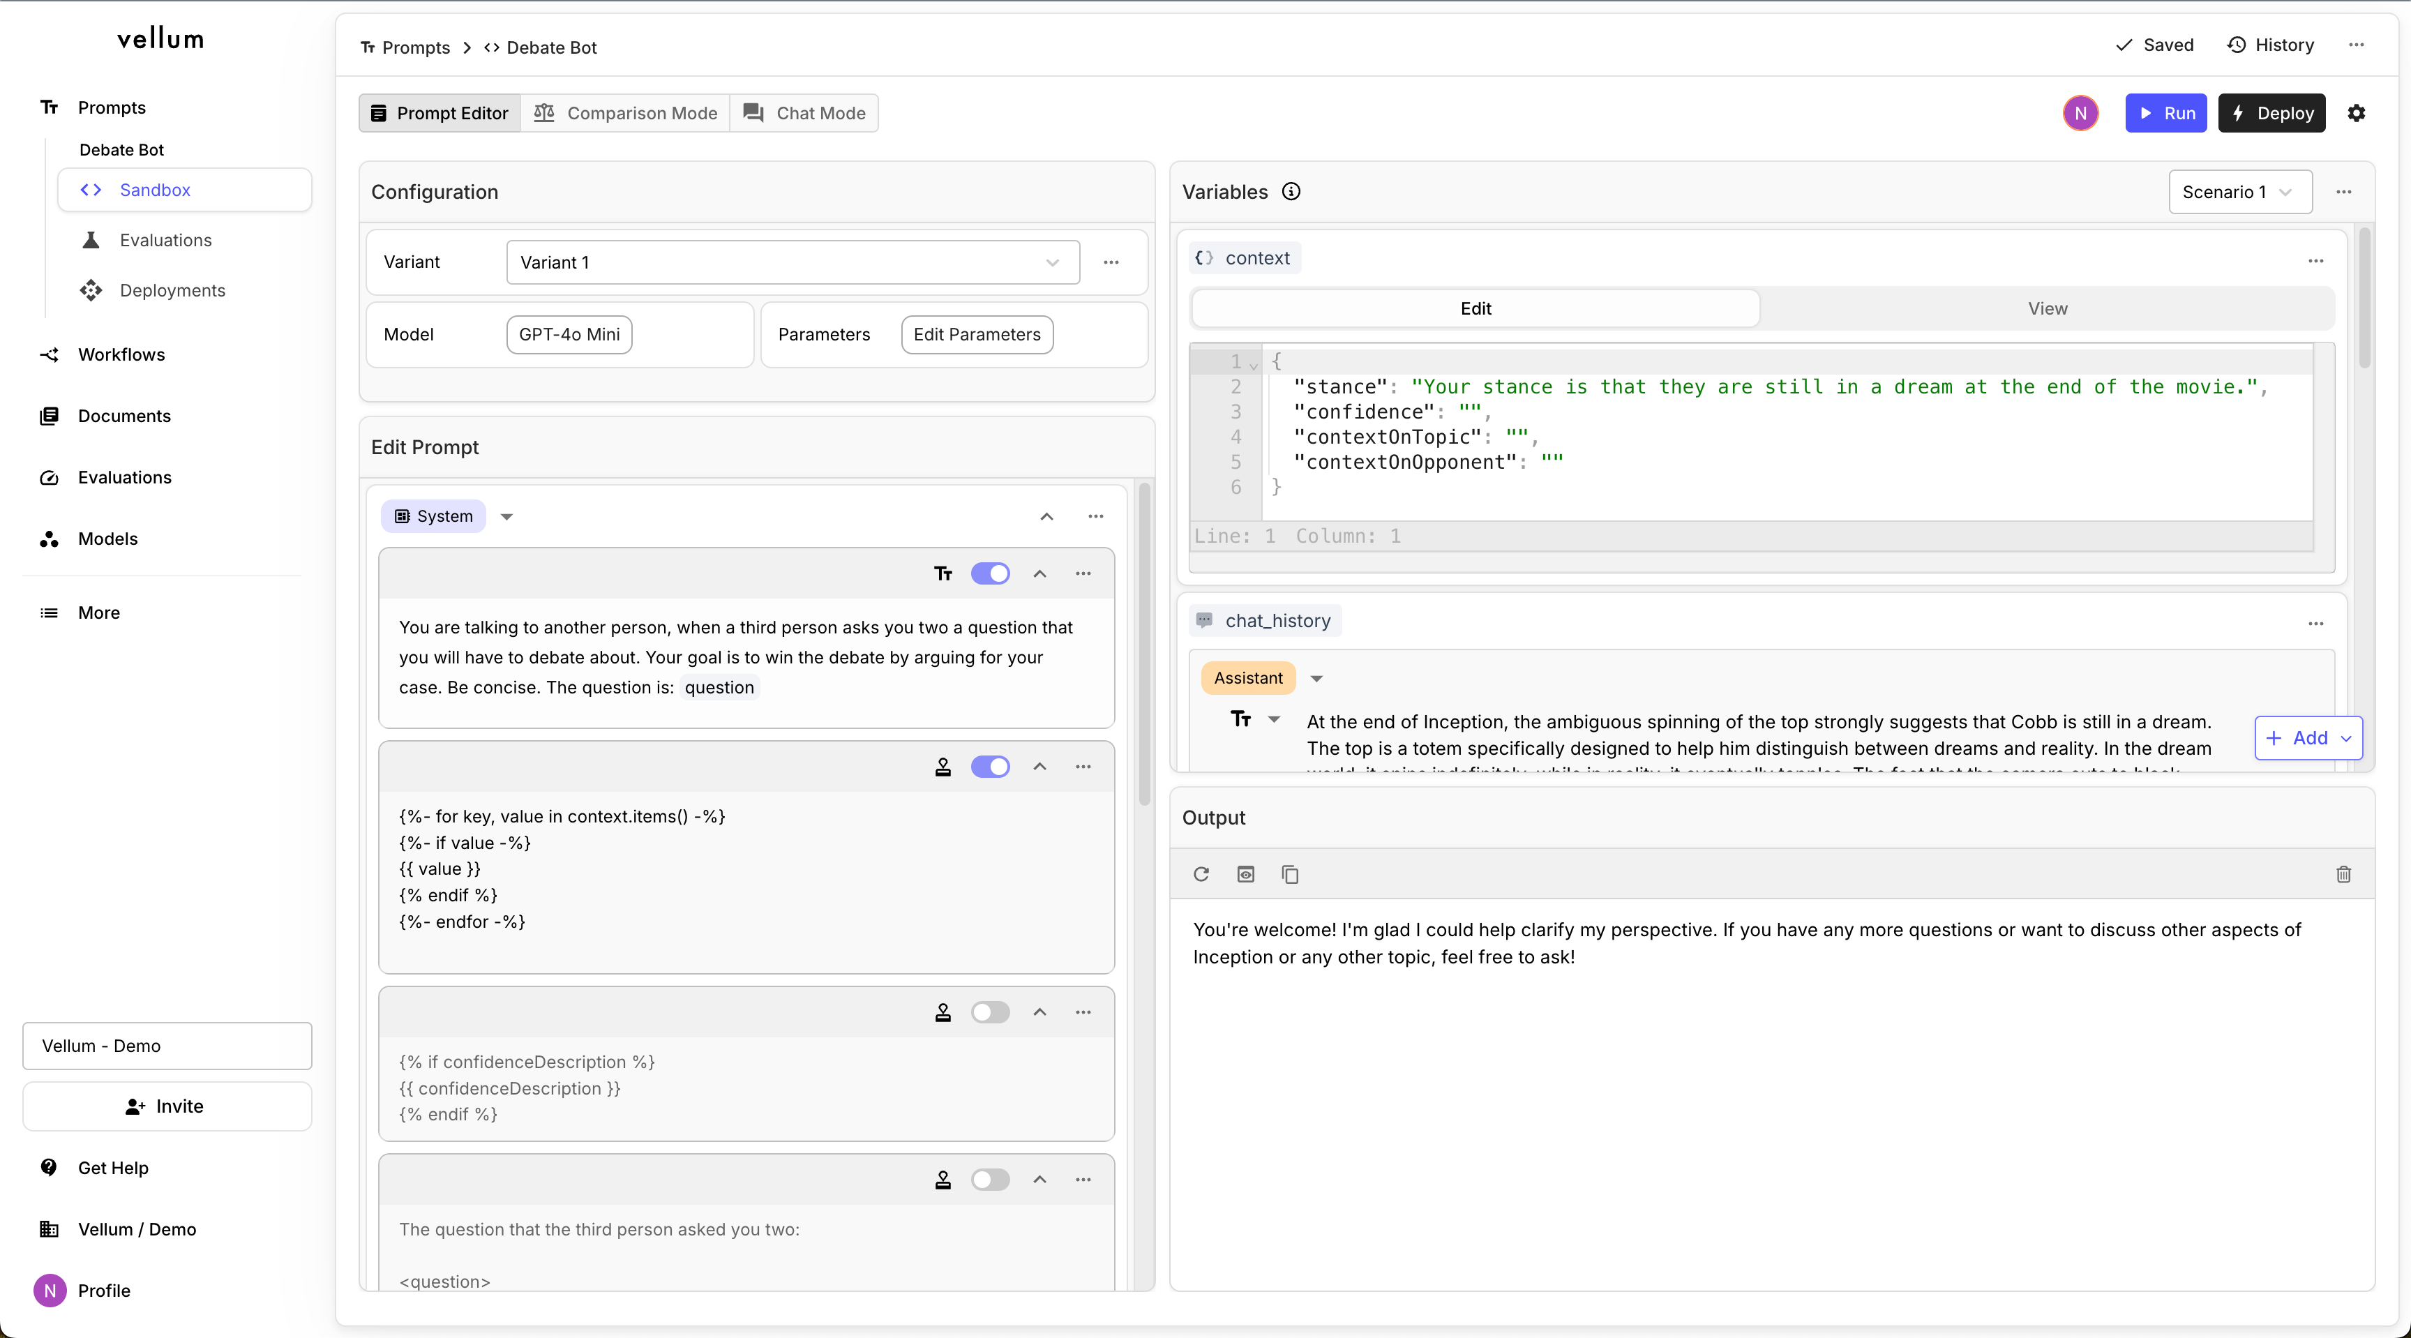Open Variables panel three-dot menu
Image resolution: width=2411 pixels, height=1338 pixels.
point(2343,192)
